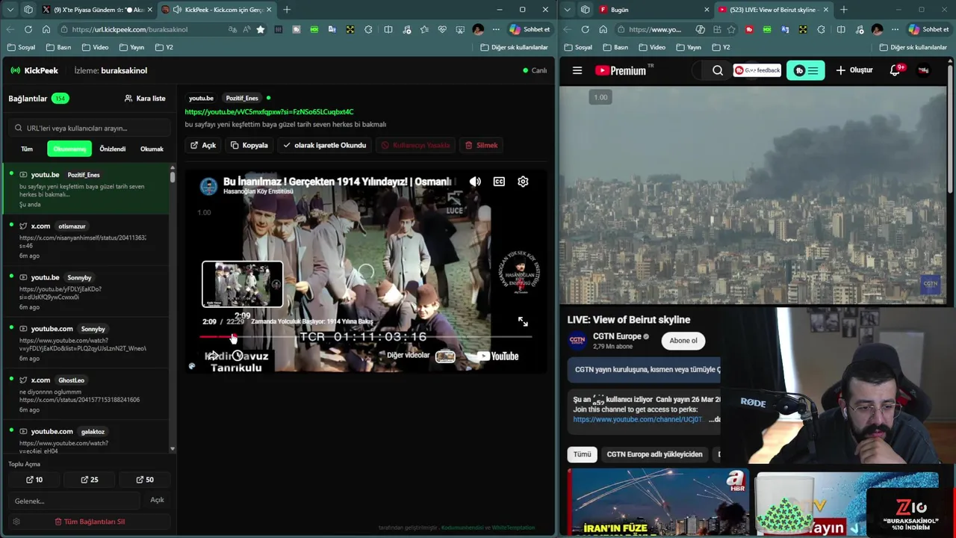Mark link as read with olarak işaretle Okundu
This screenshot has height=538, width=956.
click(324, 145)
